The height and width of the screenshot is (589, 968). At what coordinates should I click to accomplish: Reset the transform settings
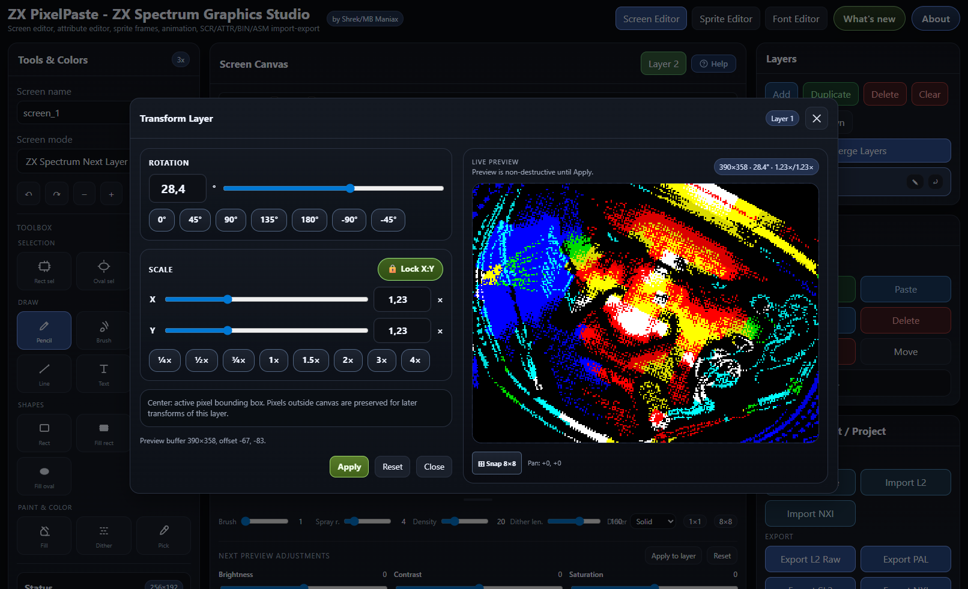pyautogui.click(x=392, y=467)
